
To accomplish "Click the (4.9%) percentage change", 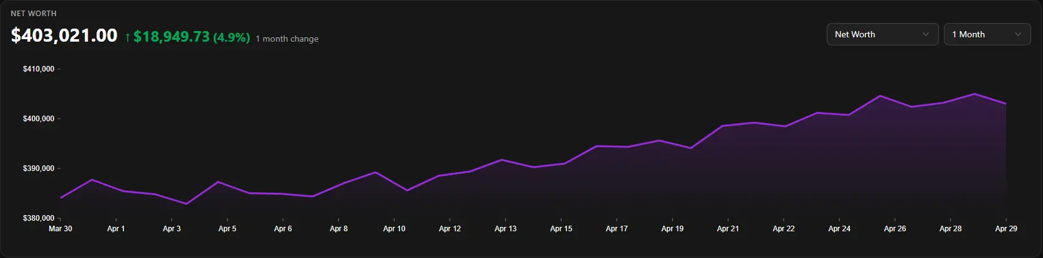I will tap(232, 37).
